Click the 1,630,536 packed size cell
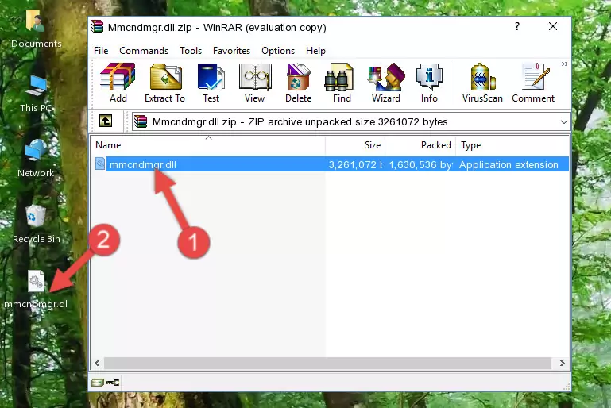The width and height of the screenshot is (611, 408). 421,164
